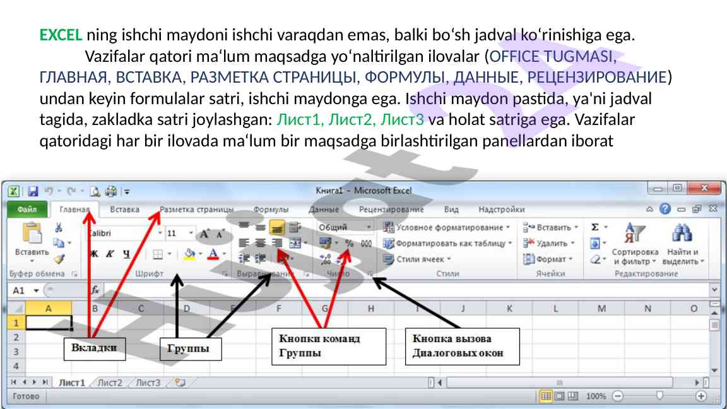
Task: Click the Redo arrow icon
Action: (x=71, y=191)
